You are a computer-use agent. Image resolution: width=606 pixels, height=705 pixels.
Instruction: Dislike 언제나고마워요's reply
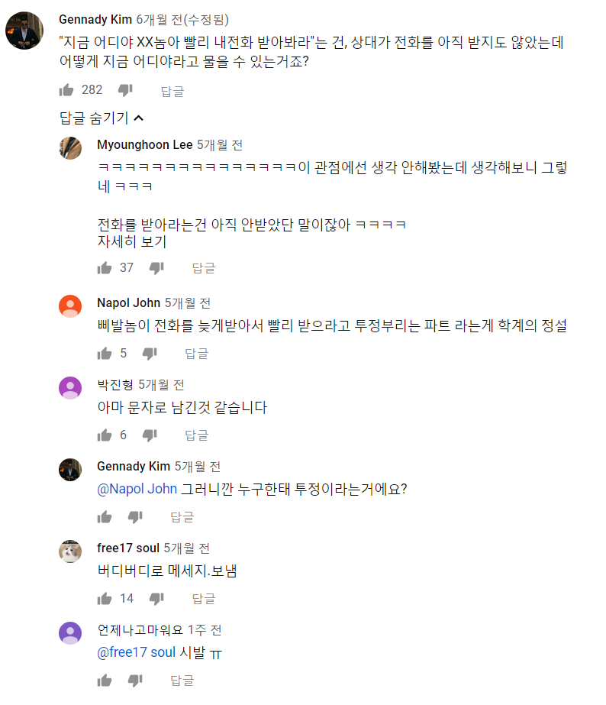(x=135, y=681)
